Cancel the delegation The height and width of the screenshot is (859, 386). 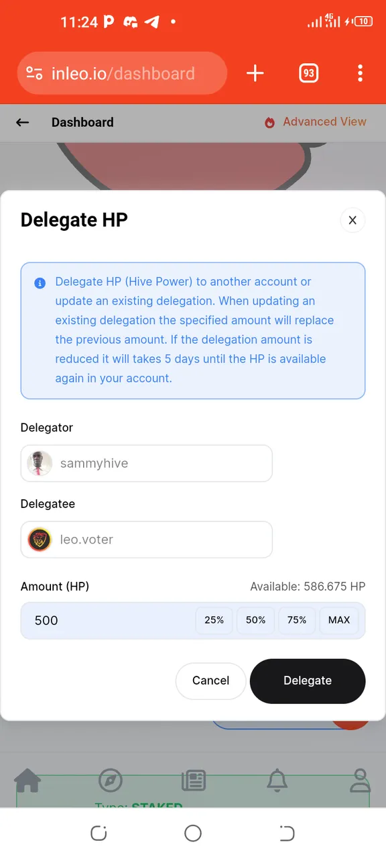click(211, 681)
